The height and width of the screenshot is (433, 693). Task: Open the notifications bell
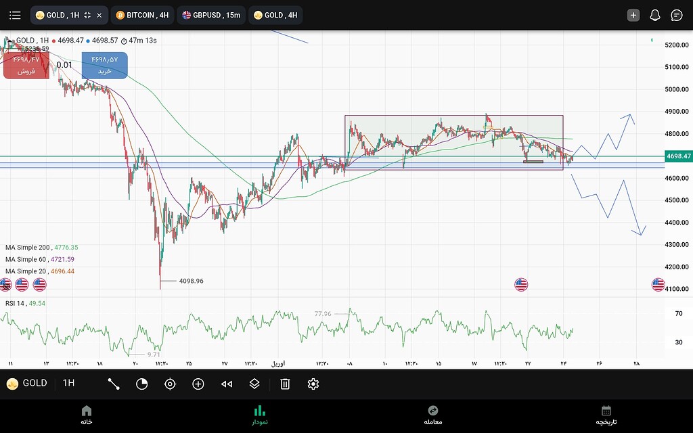pos(654,15)
